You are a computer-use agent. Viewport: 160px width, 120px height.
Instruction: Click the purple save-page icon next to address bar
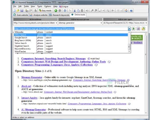[x=138, y=29]
